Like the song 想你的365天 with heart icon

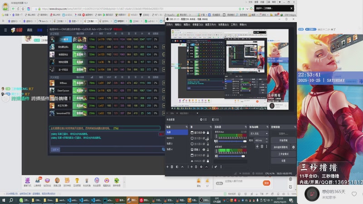[x=354, y=194]
